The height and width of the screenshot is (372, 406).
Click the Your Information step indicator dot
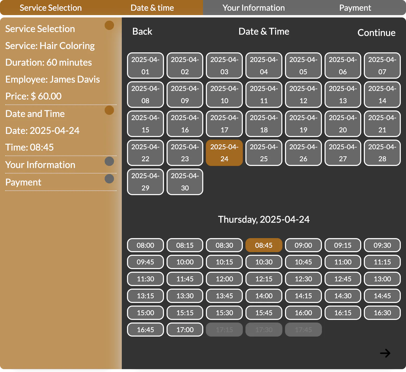[x=109, y=161]
